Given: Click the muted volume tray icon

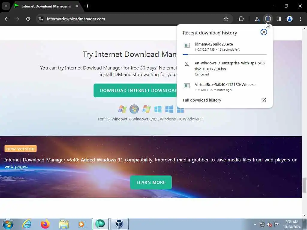Looking at the screenshot, I should (x=270, y=224).
